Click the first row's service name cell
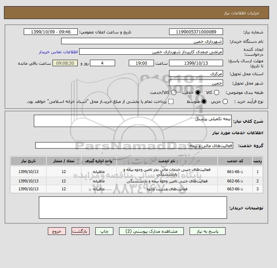This screenshot has width=277, height=268. pyautogui.click(x=167, y=172)
